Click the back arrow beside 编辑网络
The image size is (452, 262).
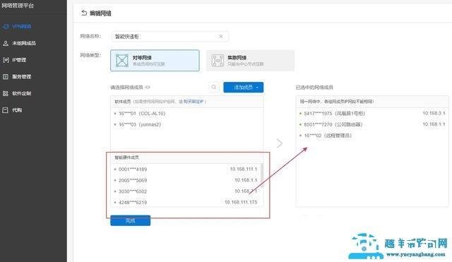coord(84,13)
